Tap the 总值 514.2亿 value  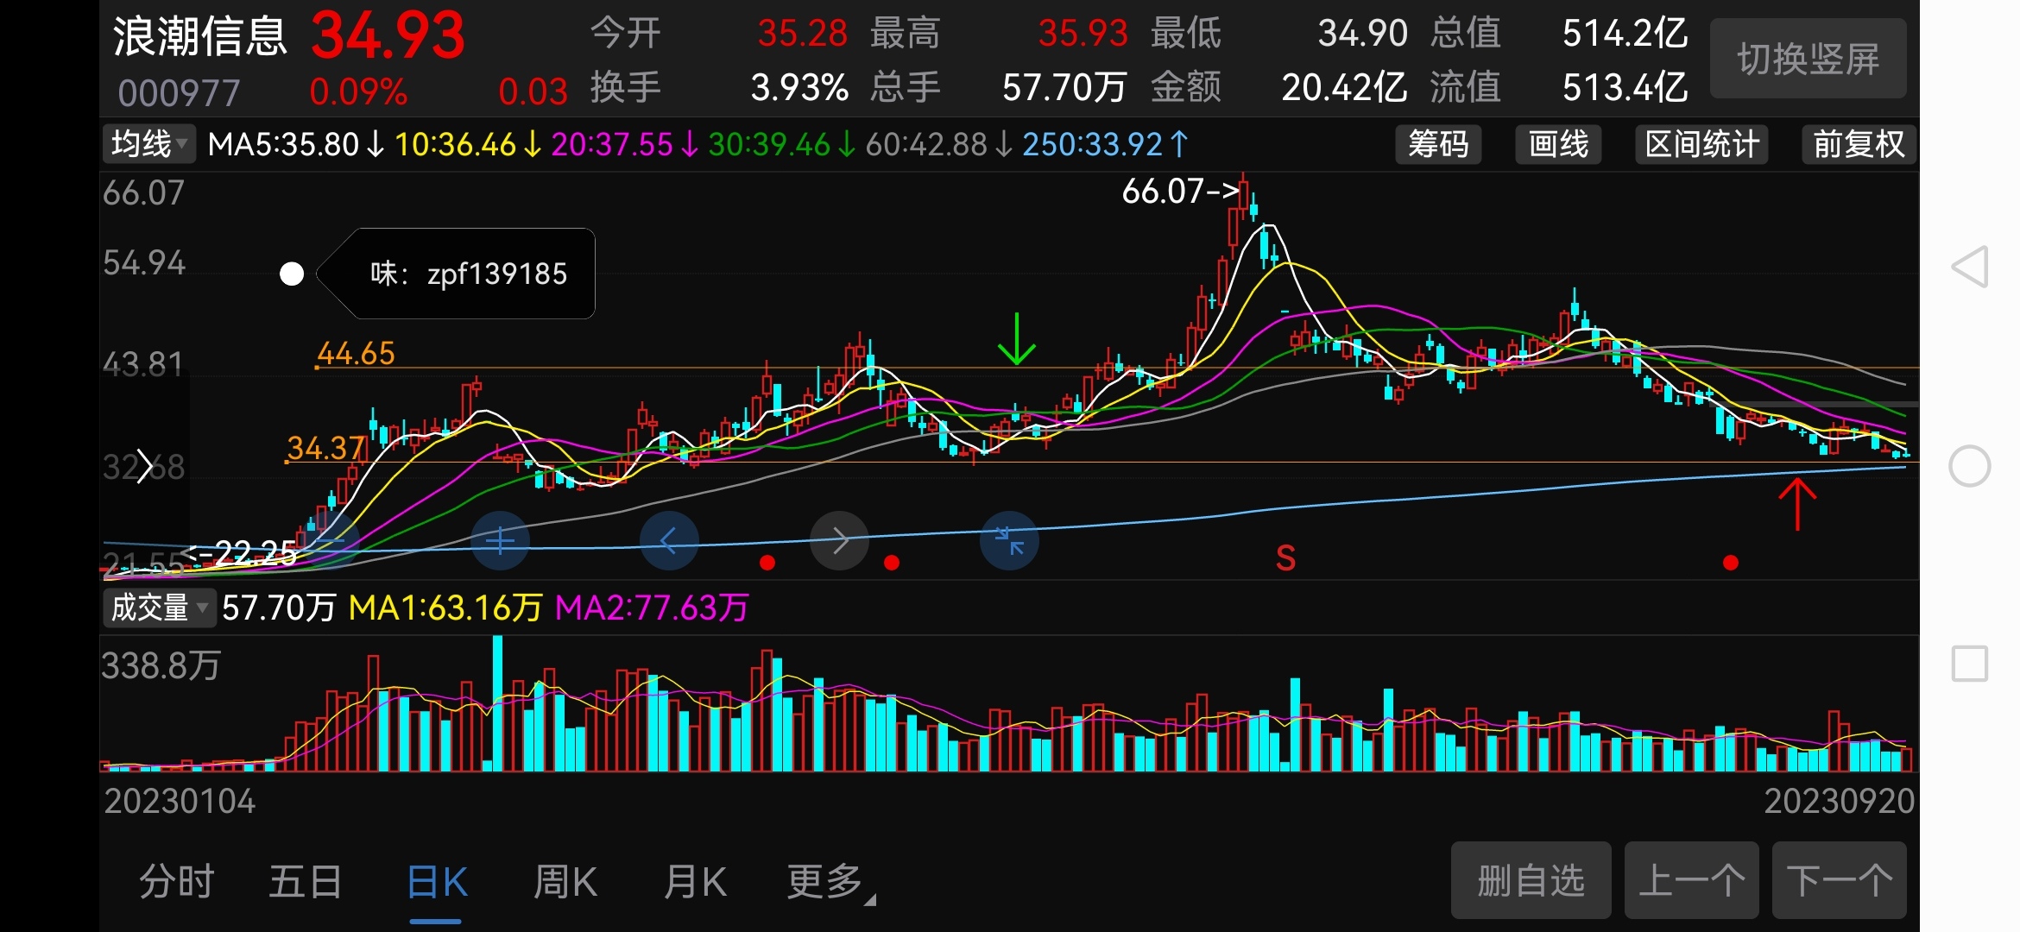(x=1625, y=34)
